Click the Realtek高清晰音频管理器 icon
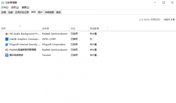This screenshot has height=103, width=176. [7, 50]
